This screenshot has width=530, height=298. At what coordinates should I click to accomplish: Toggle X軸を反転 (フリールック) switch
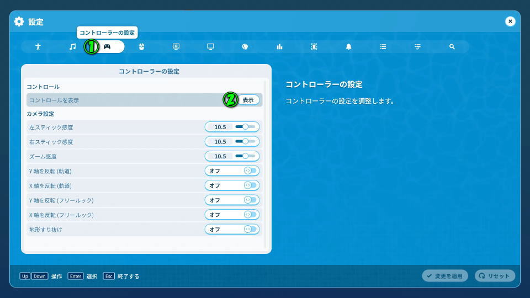(x=251, y=215)
